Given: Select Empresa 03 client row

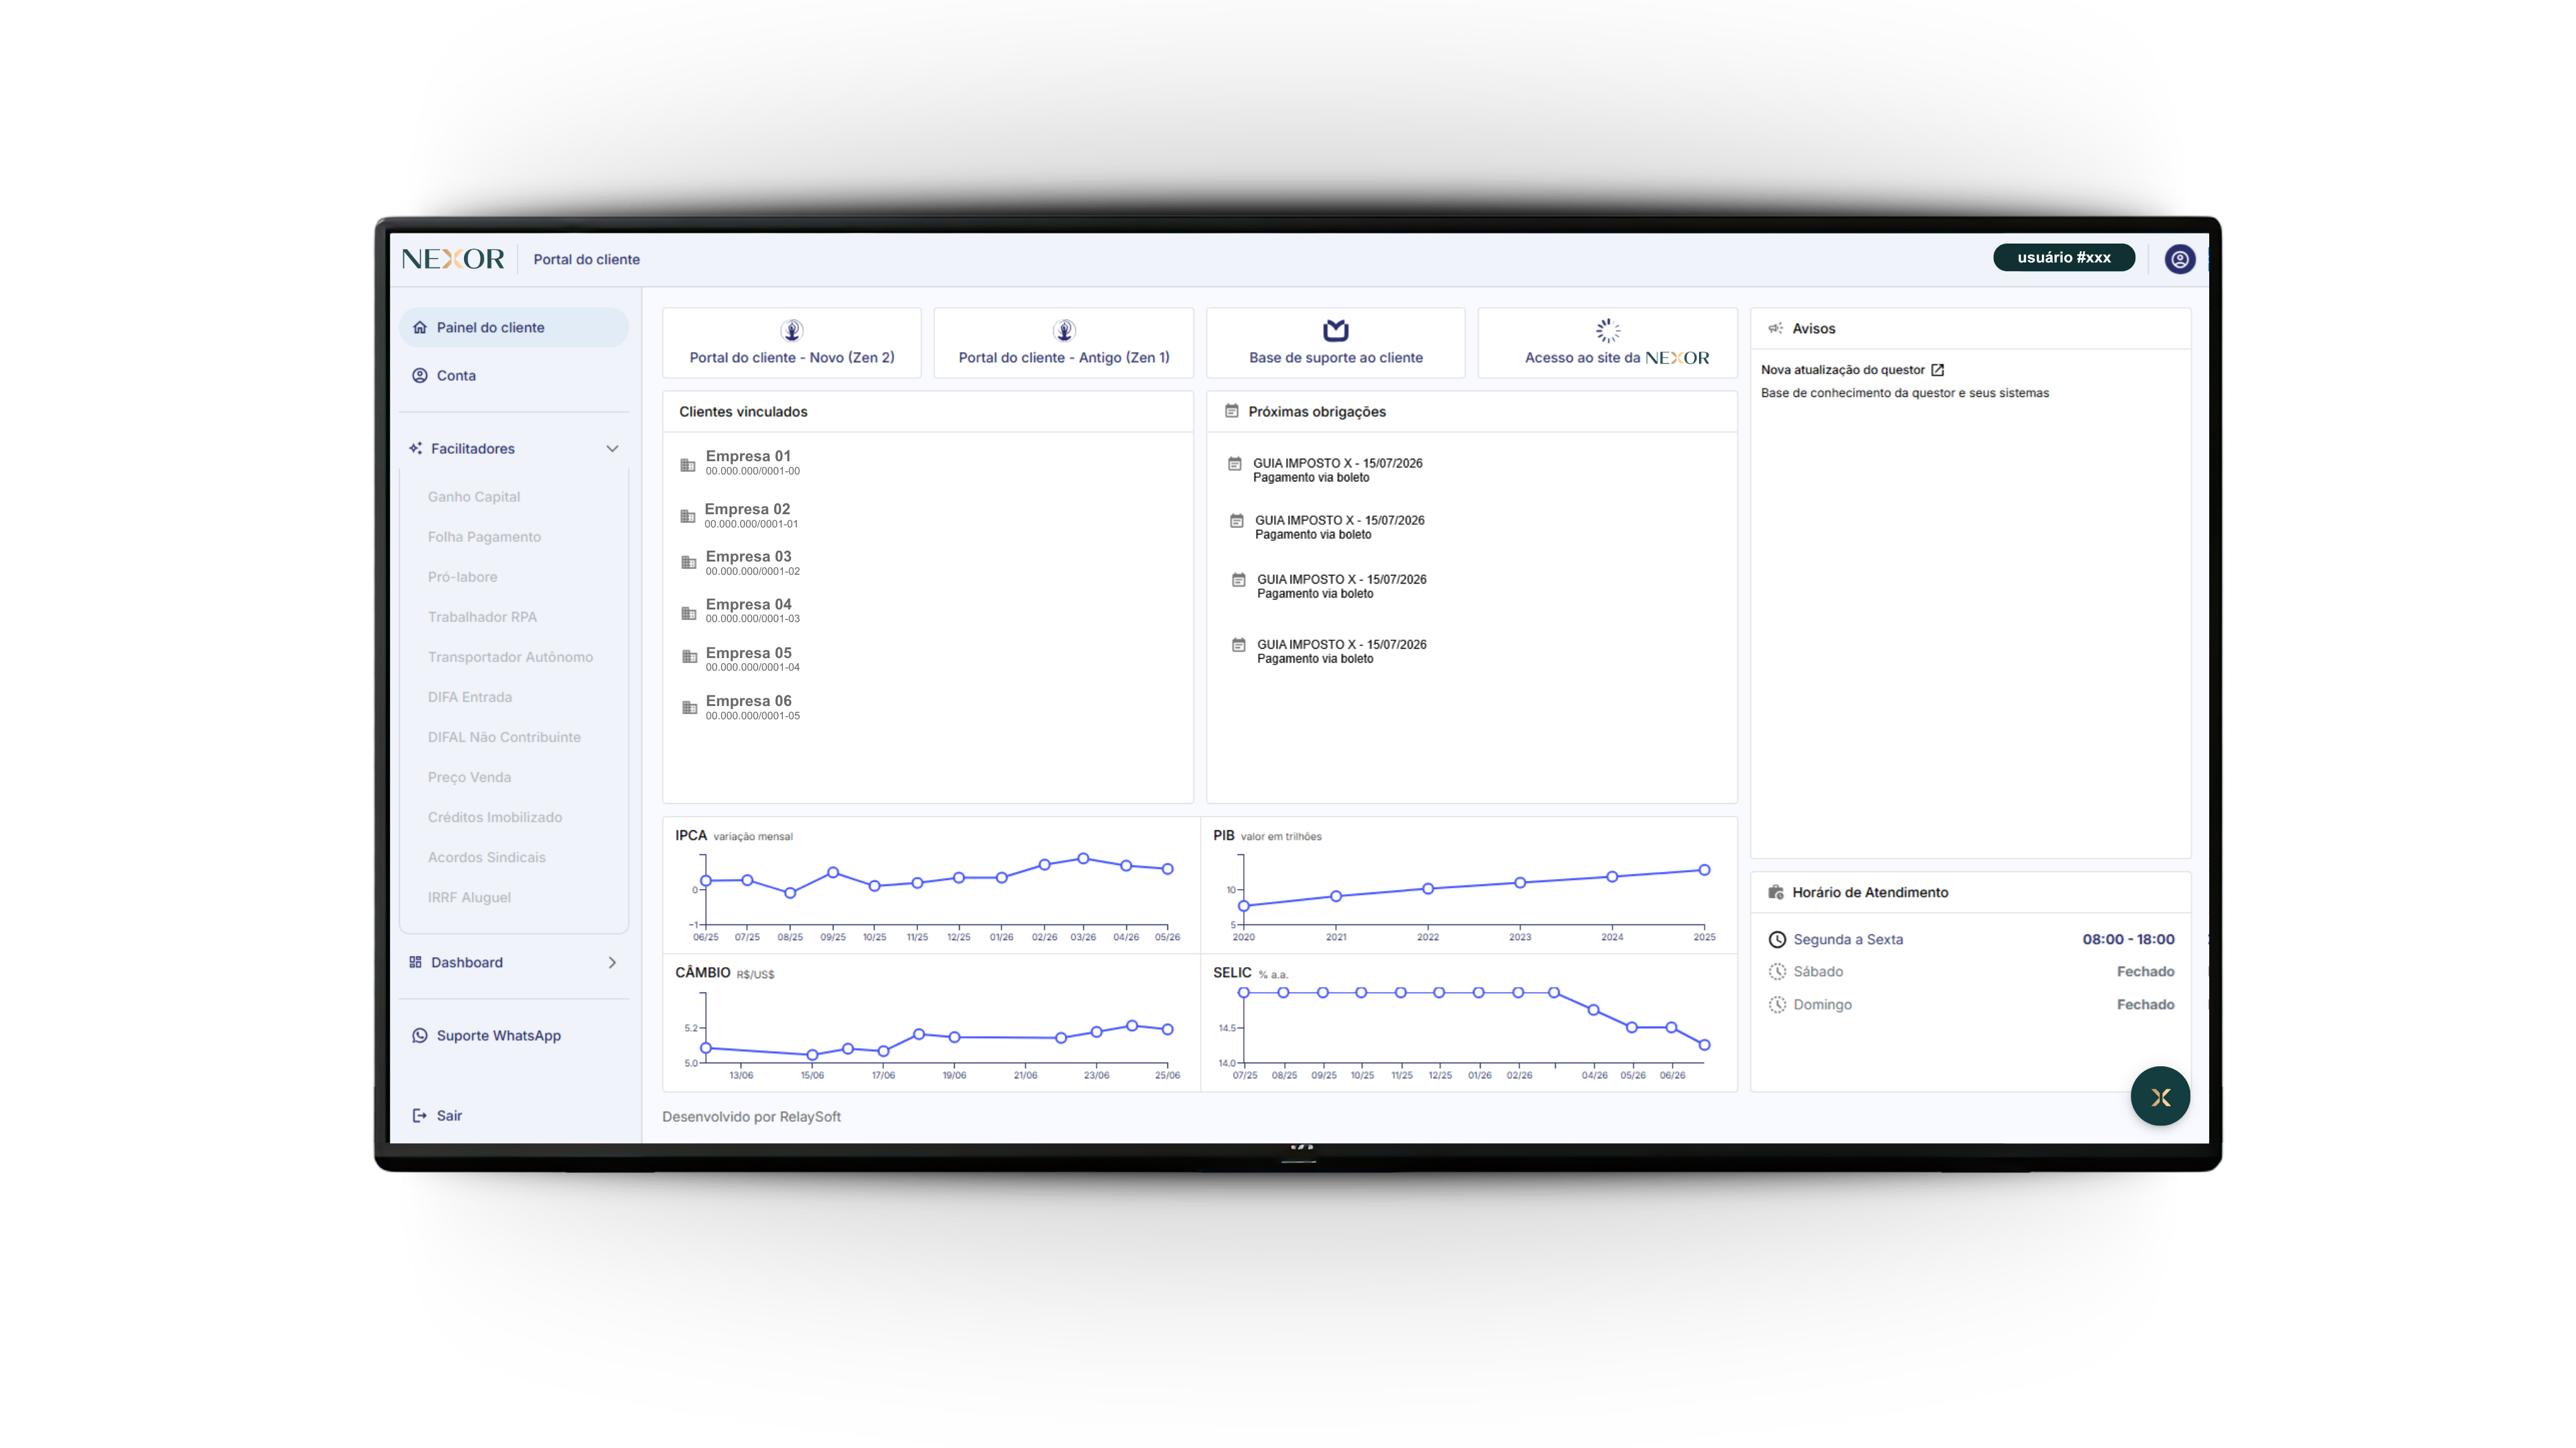Looking at the screenshot, I should (x=752, y=563).
